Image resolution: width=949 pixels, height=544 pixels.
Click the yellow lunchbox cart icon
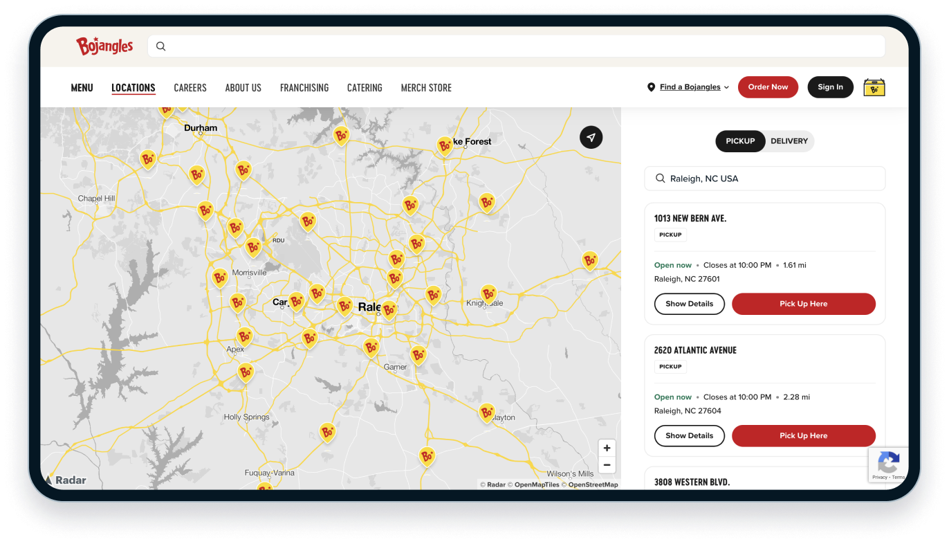coord(874,87)
